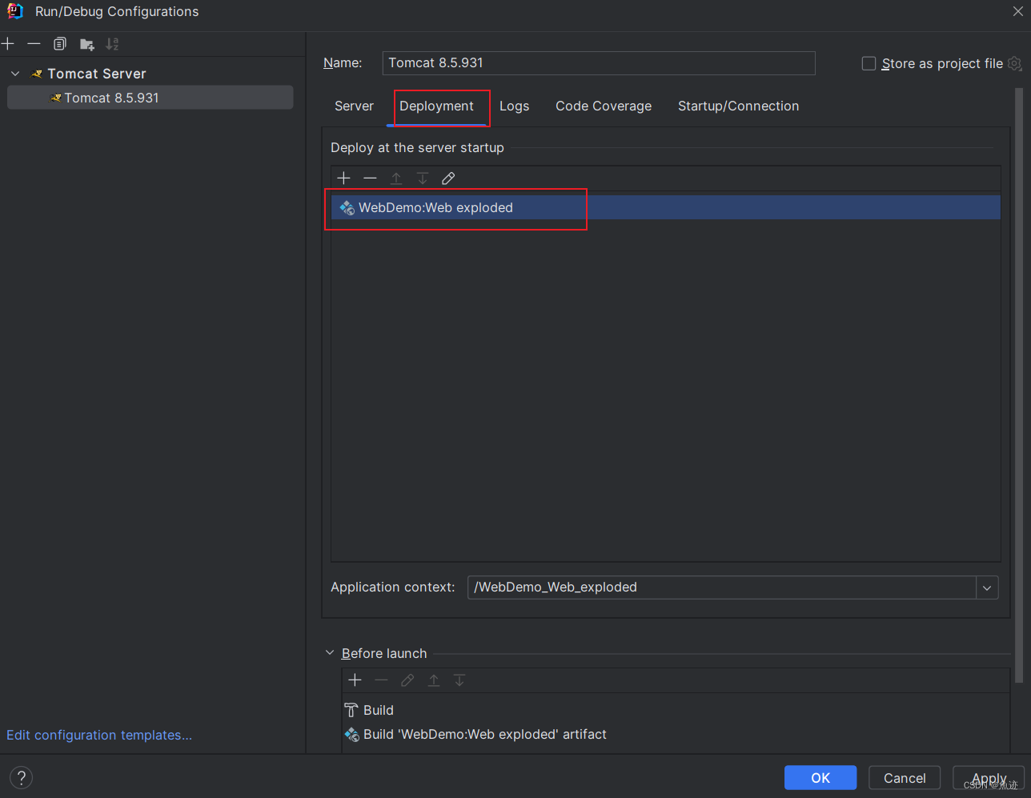Click the WebDemo:Web exploded artifact icon
1031x798 pixels.
tap(347, 207)
